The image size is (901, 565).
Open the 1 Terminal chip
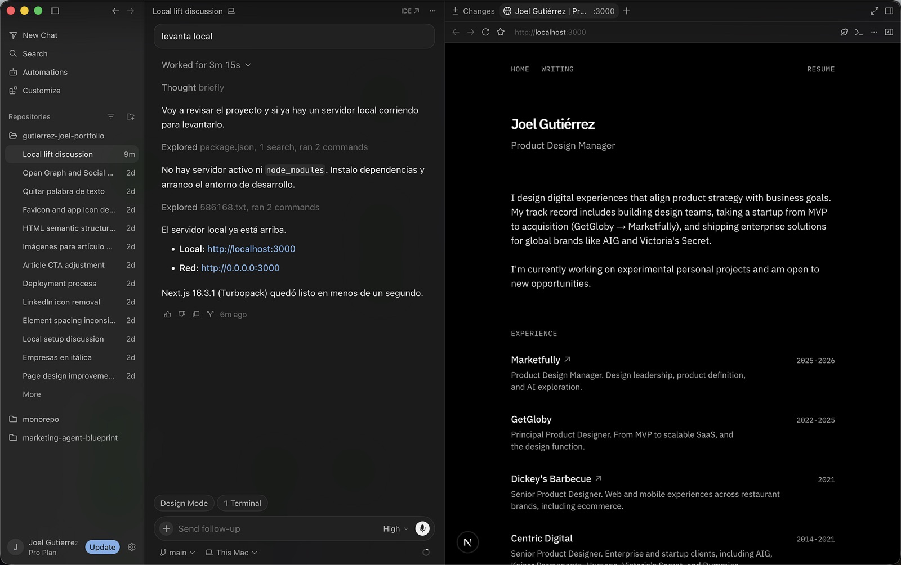pos(242,503)
